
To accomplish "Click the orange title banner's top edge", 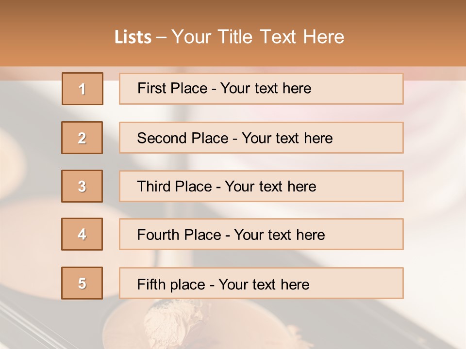I will click(x=233, y=2).
